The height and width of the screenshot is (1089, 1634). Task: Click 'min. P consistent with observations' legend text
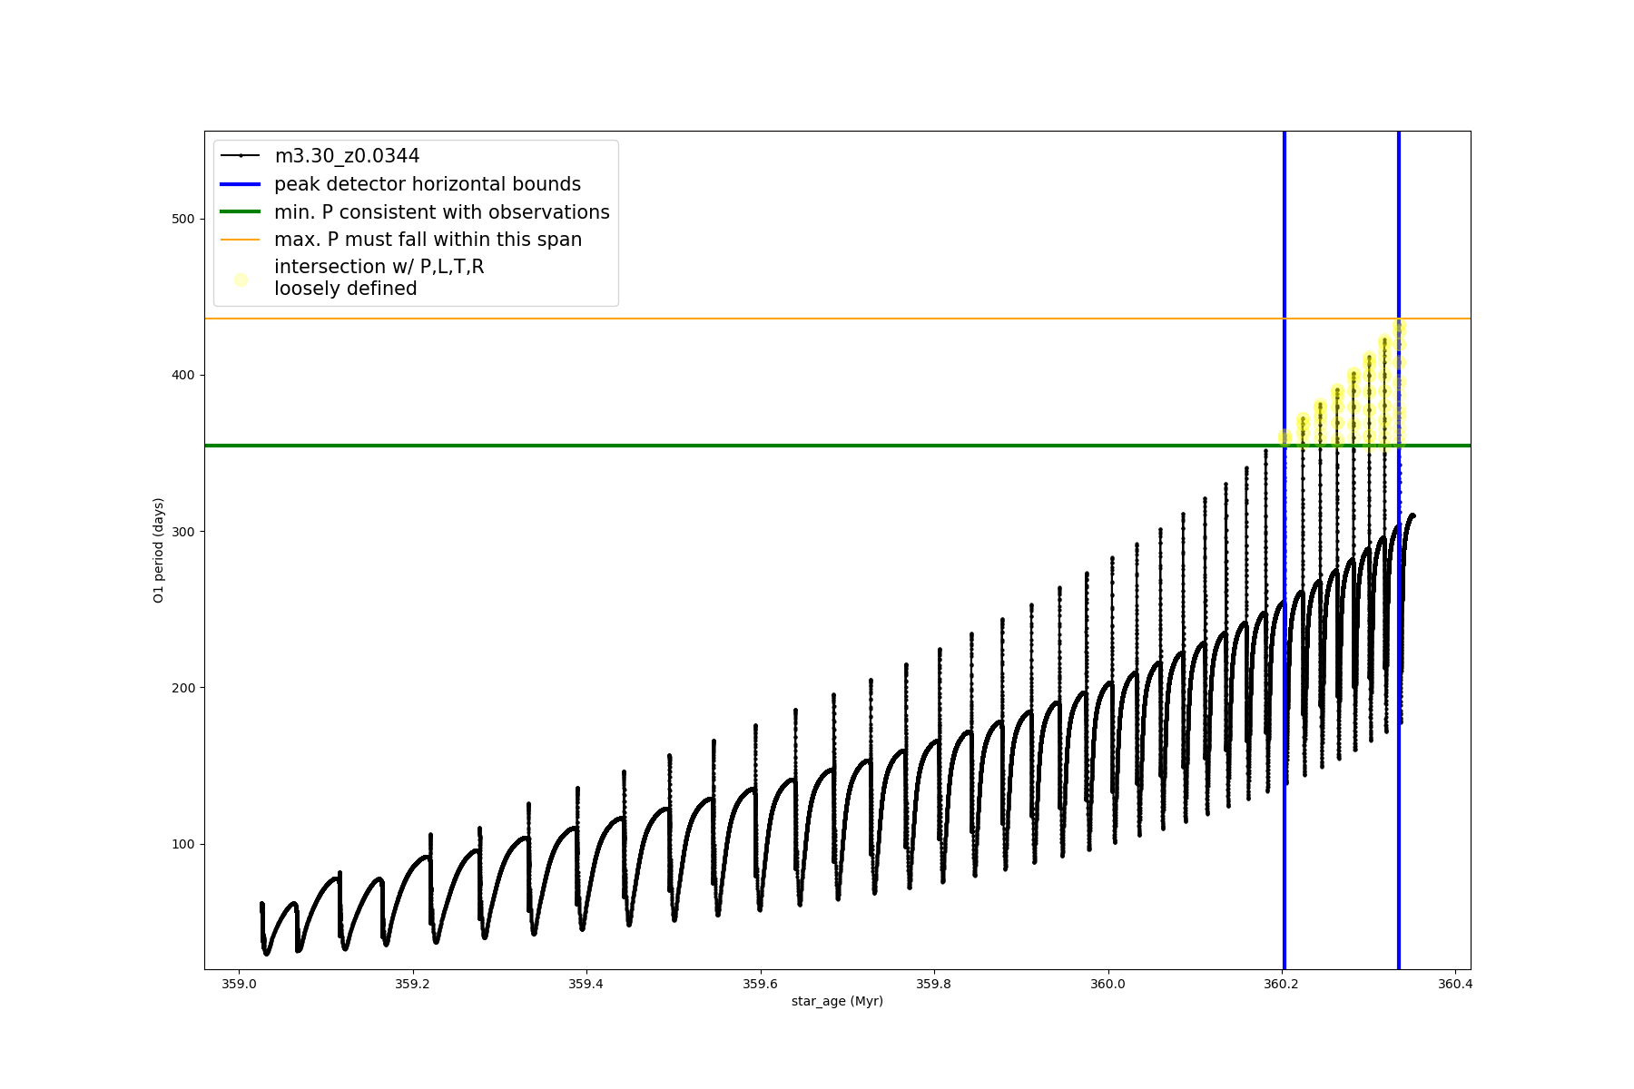pyautogui.click(x=441, y=212)
